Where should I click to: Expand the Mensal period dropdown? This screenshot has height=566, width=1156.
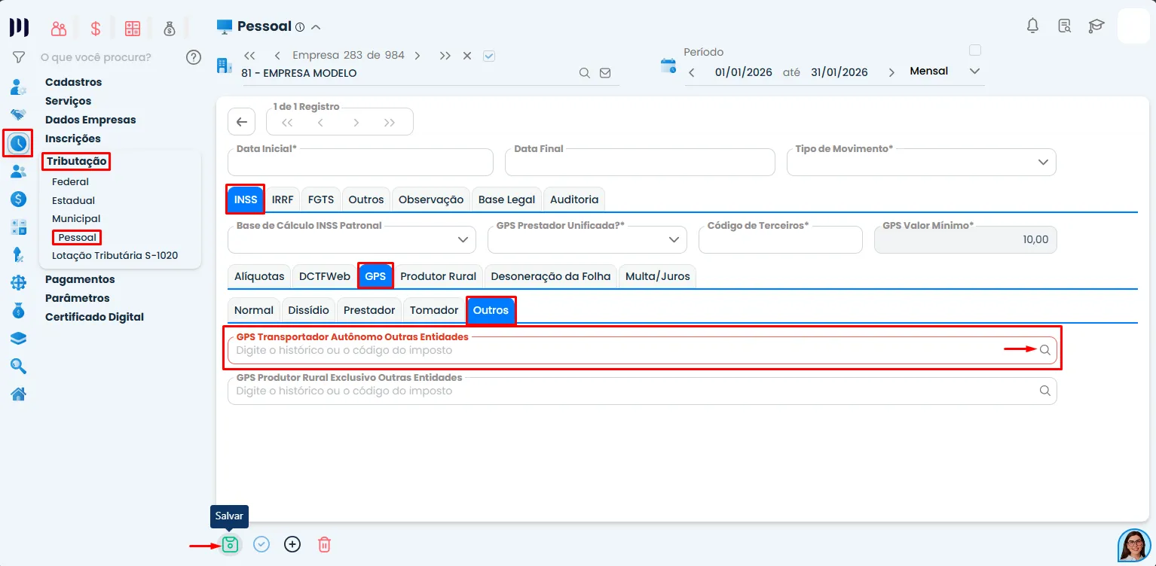[x=974, y=72]
